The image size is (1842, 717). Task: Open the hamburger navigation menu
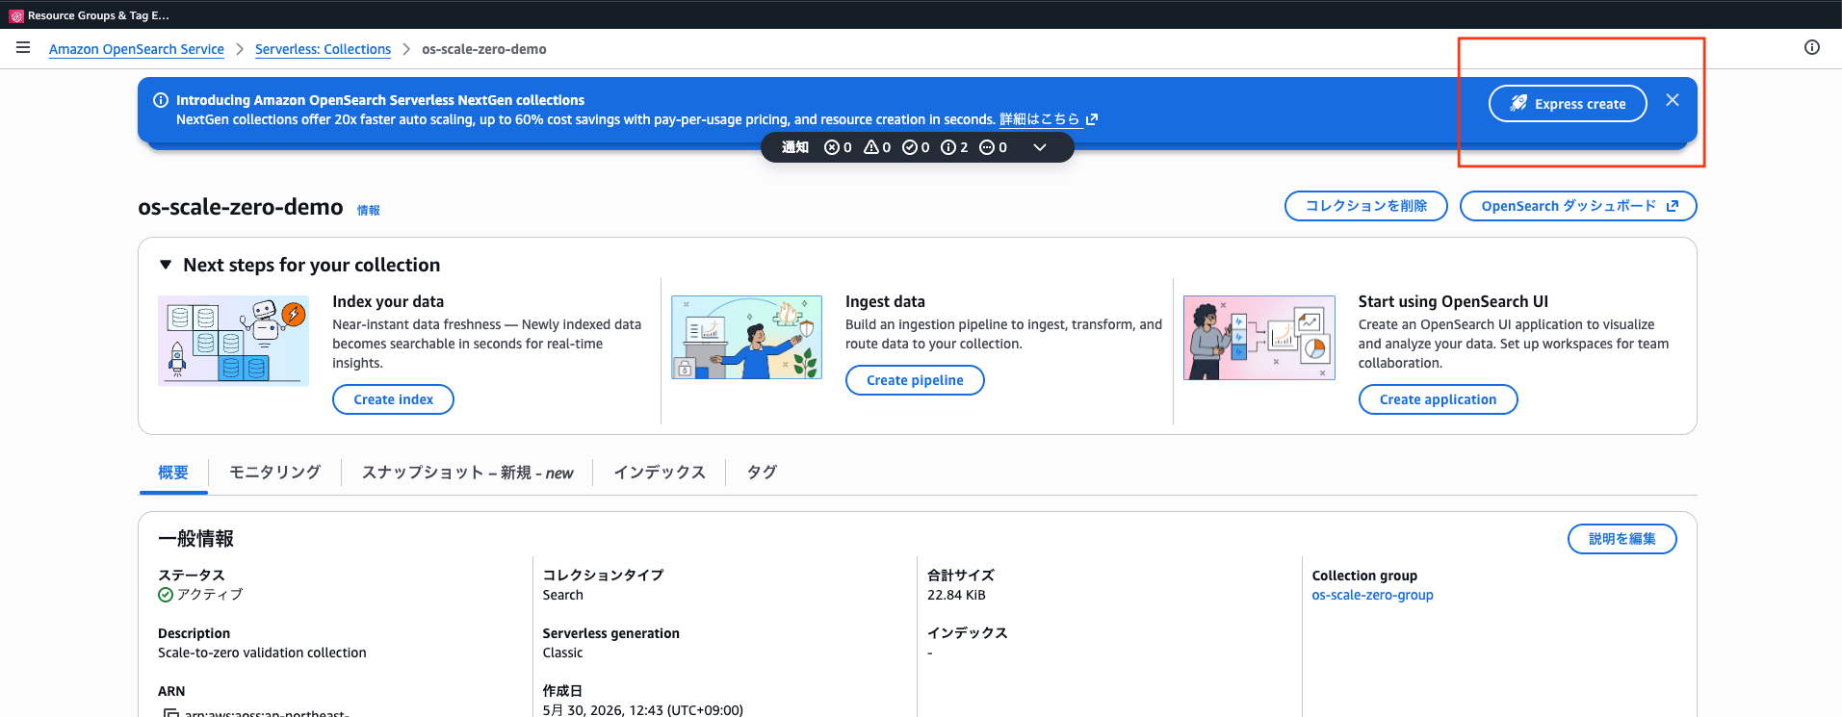click(x=23, y=47)
